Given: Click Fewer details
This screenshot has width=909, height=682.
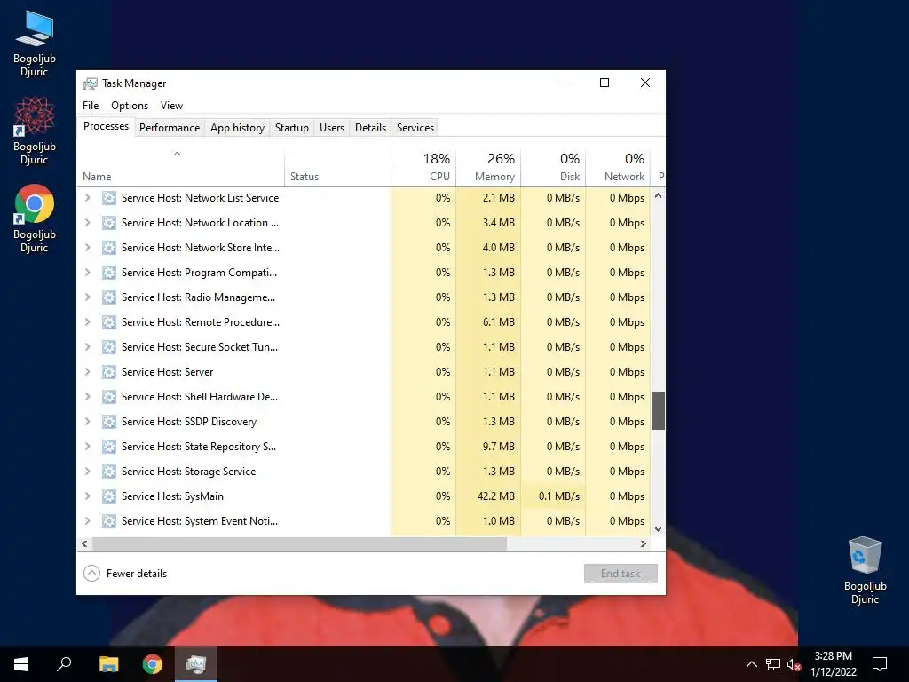Looking at the screenshot, I should pyautogui.click(x=125, y=574).
